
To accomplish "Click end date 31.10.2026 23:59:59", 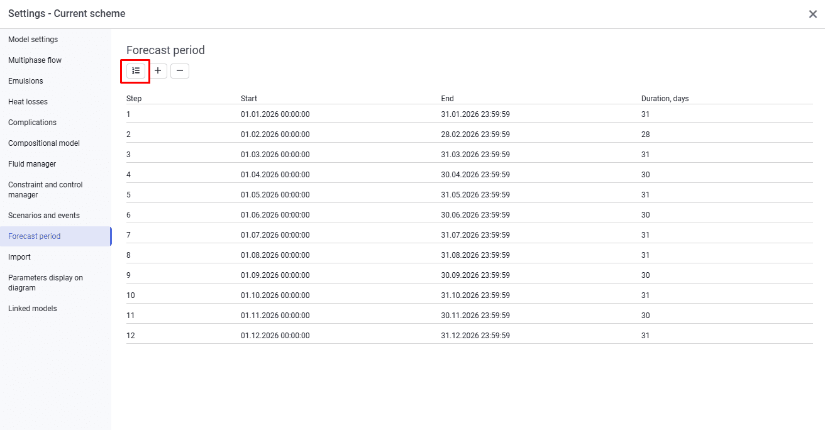I will pos(475,295).
